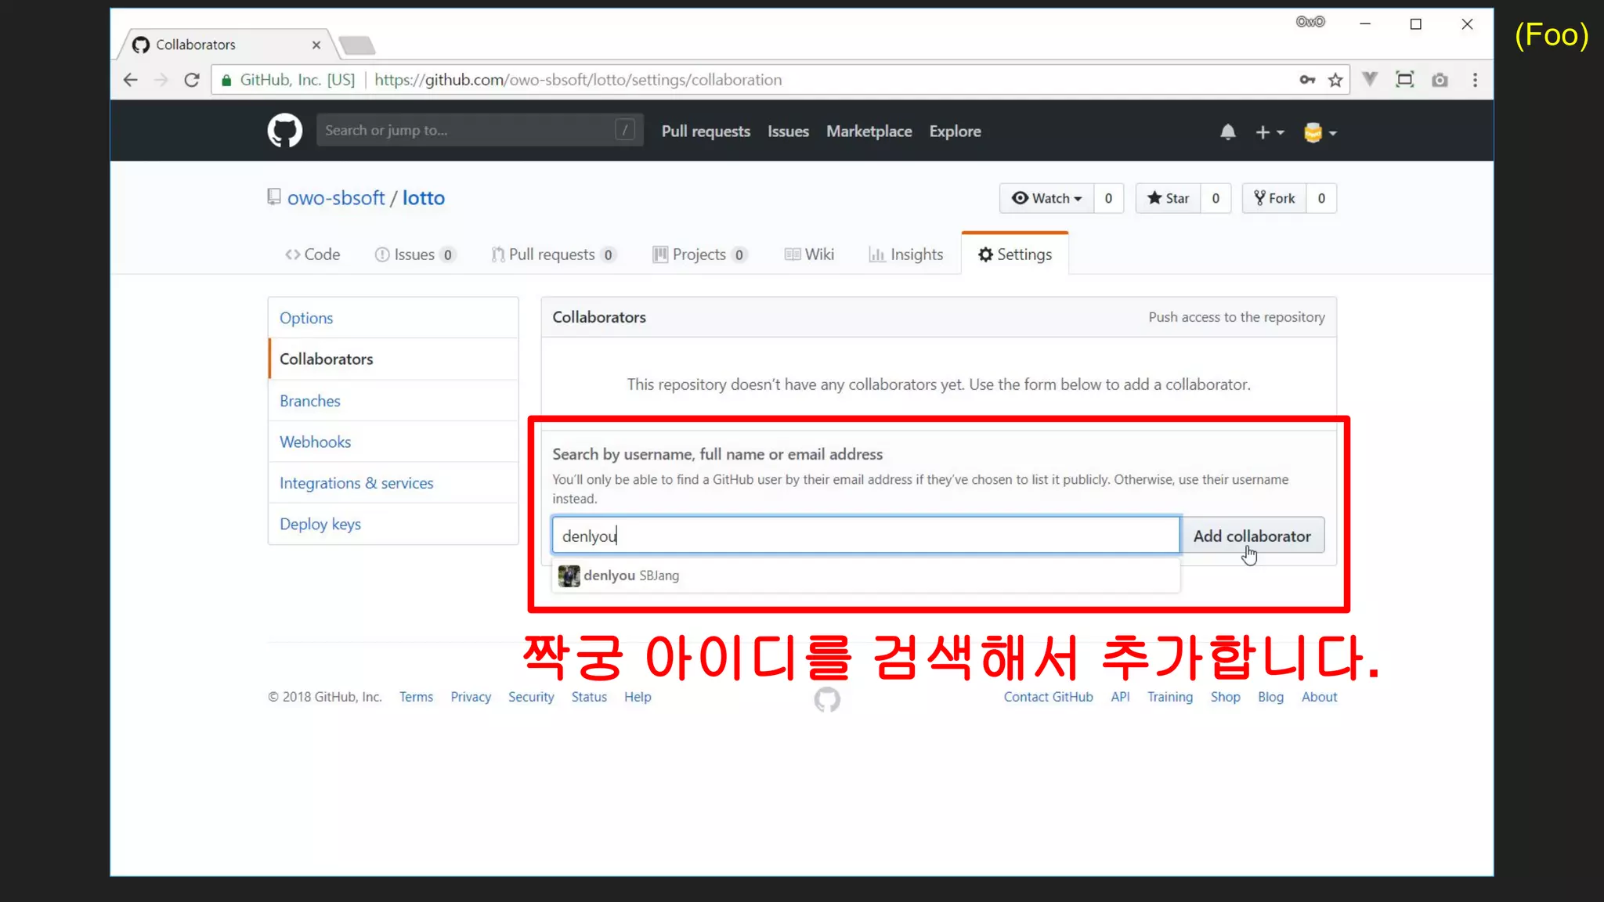Click the Fork count number
The height and width of the screenshot is (902, 1604).
(1321, 198)
